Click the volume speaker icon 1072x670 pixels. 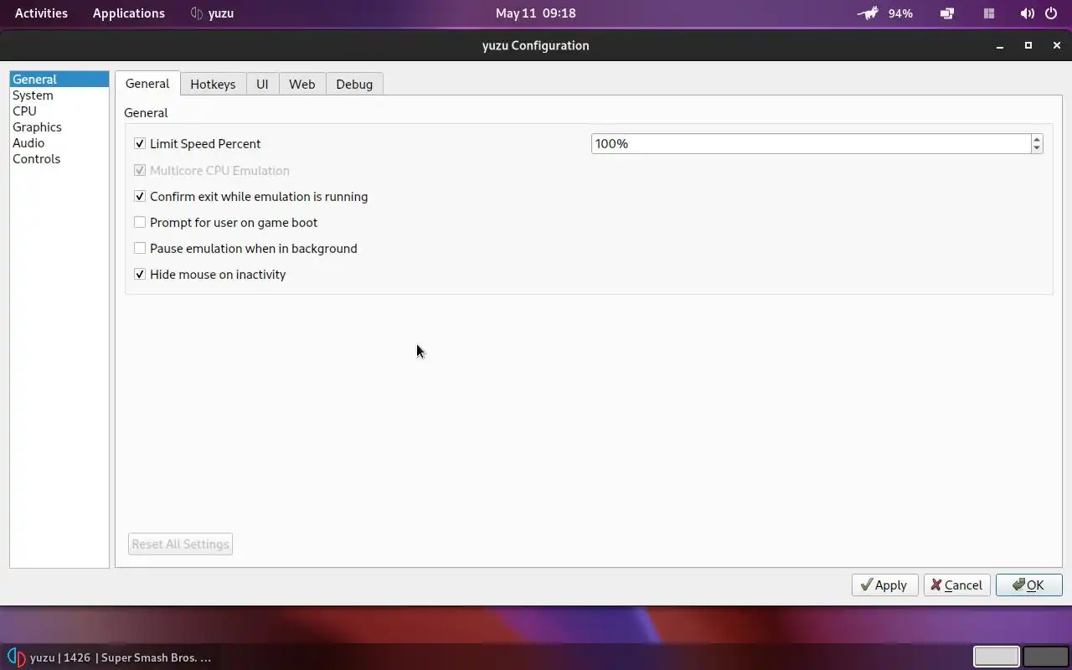tap(1028, 13)
